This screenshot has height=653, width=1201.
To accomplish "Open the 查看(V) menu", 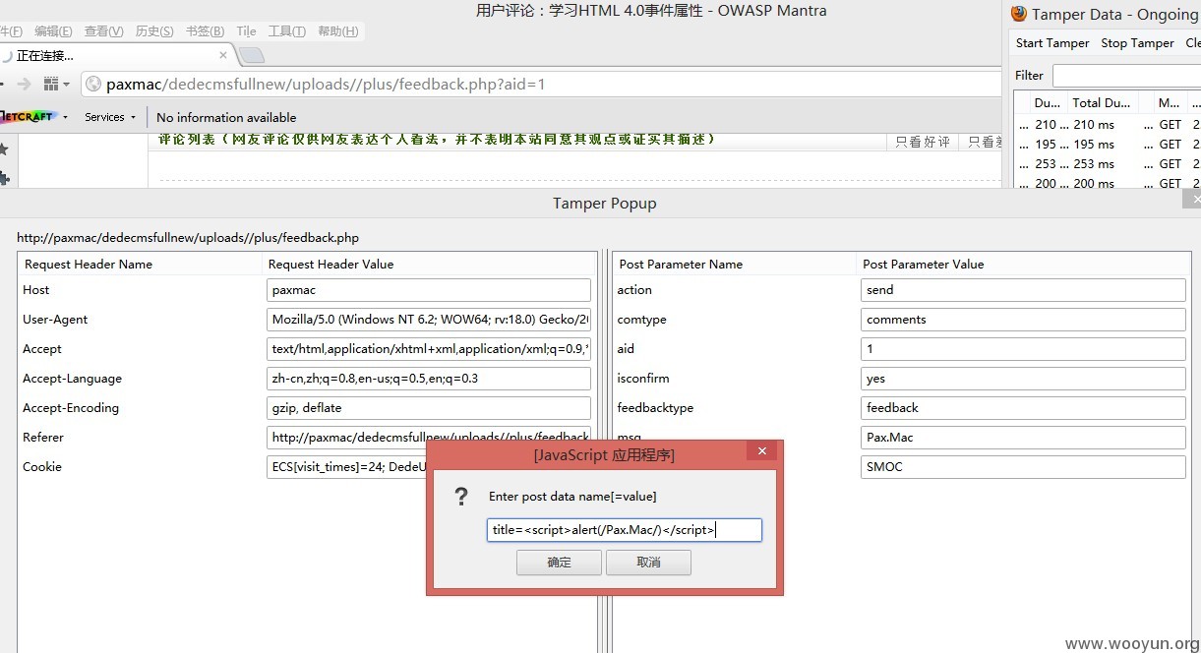I will tap(103, 31).
